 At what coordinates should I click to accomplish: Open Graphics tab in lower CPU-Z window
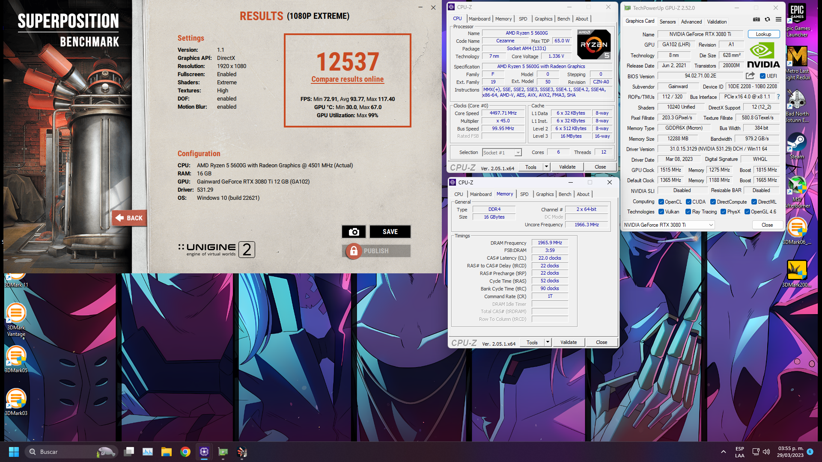pyautogui.click(x=545, y=194)
